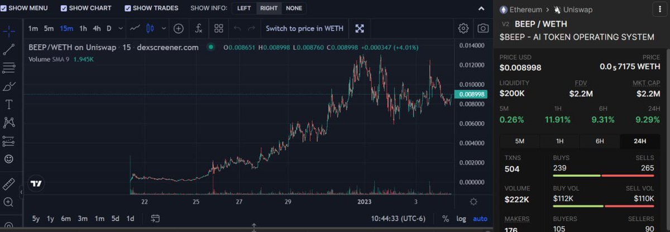Image resolution: width=670 pixels, height=232 pixels.
Task: Uncheck the SHOW TRADES checkbox
Action: 128,8
